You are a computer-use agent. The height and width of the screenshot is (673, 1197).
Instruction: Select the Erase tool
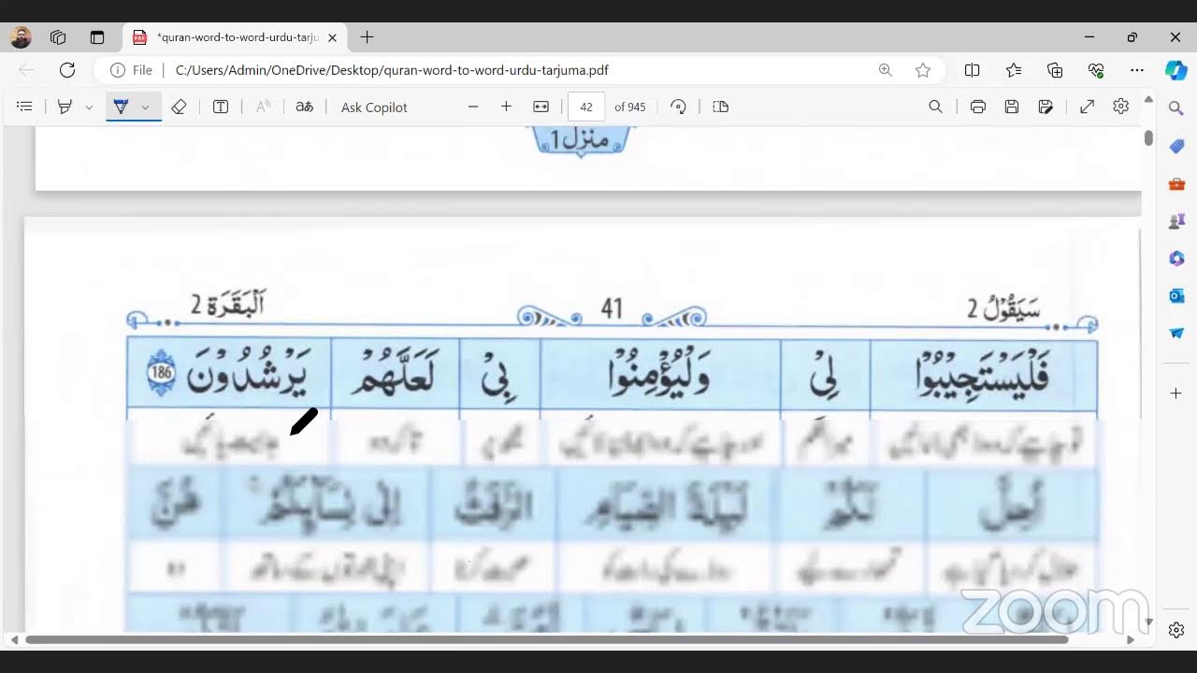pyautogui.click(x=179, y=107)
